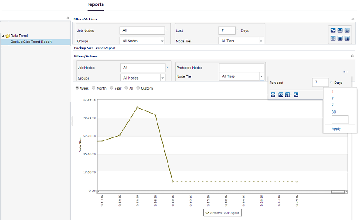359x220 pixels.
Task: Open the top Job Nodes dropdown arrow
Action: point(166,30)
